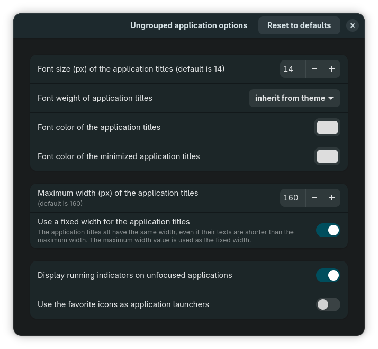
Task: Click the 'Font color of the minimized application titles' label
Action: tap(119, 156)
